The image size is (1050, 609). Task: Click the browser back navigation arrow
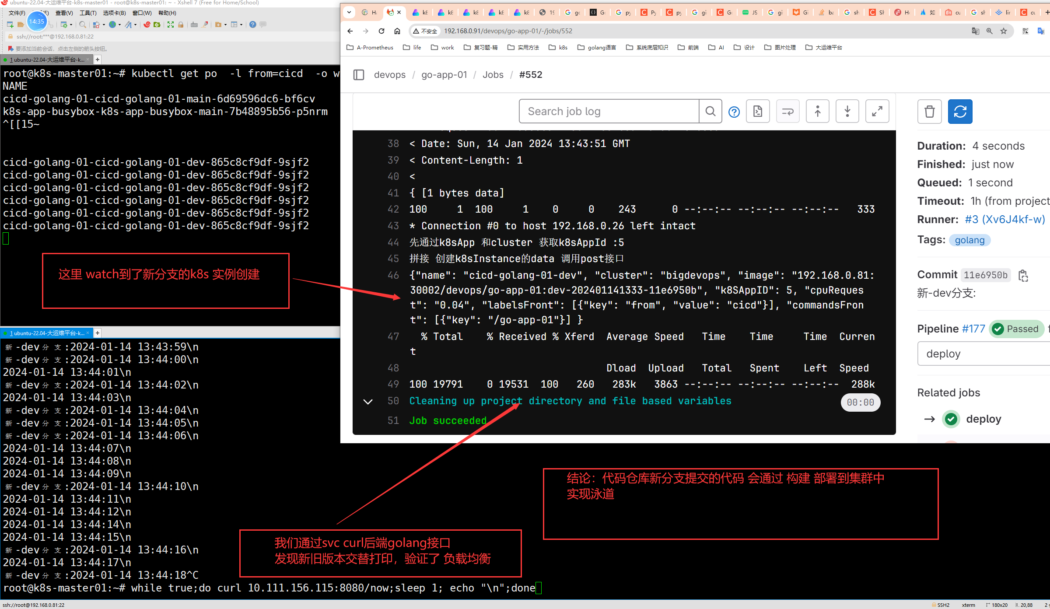[350, 31]
